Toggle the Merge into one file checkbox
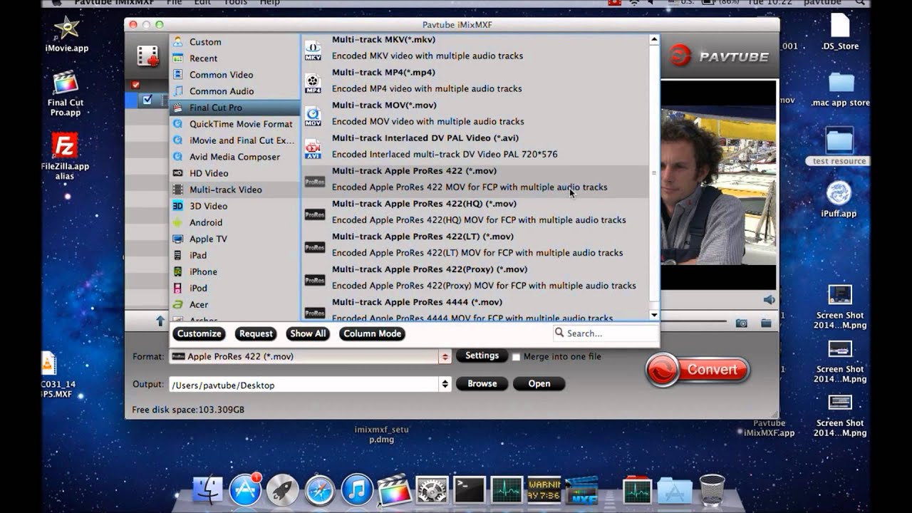This screenshot has width=912, height=513. click(x=516, y=357)
